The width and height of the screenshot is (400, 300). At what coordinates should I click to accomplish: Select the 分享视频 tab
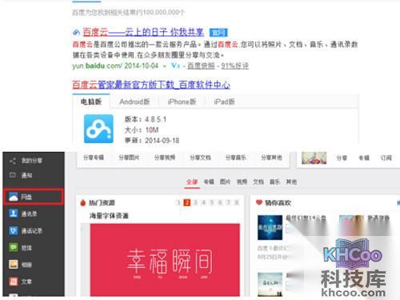pos(165,158)
